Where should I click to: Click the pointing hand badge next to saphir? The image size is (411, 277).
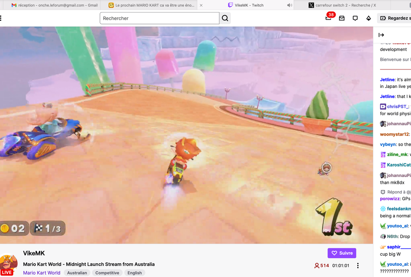(x=383, y=247)
